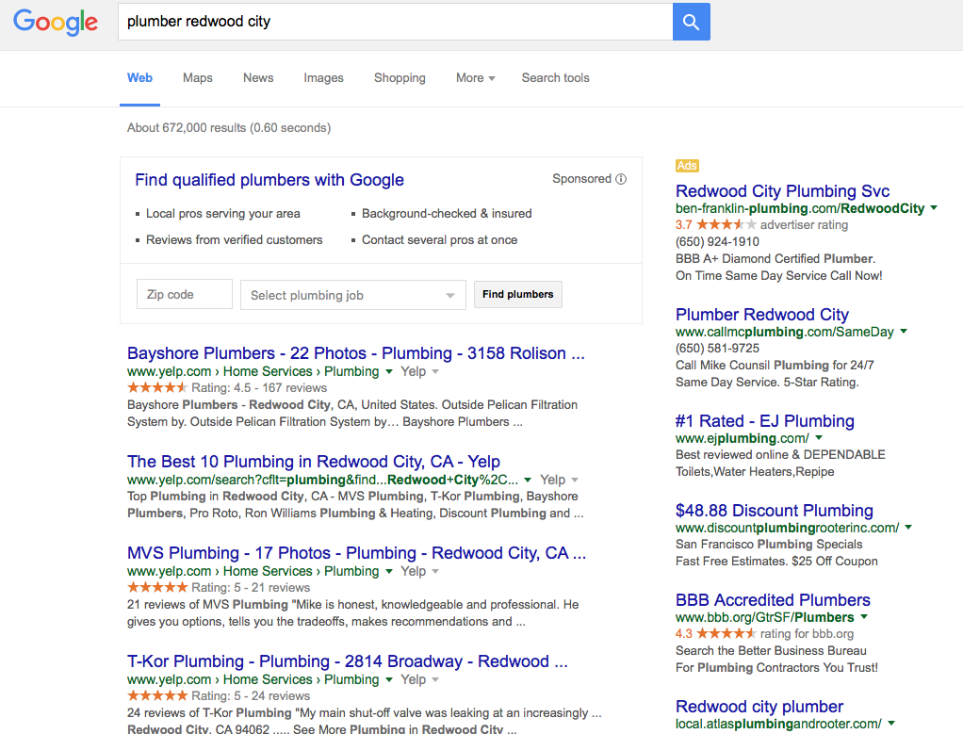Expand arrow next to local.atlasplumbingandrooter.com URL
Viewport: 963px width, 734px height.
(891, 724)
